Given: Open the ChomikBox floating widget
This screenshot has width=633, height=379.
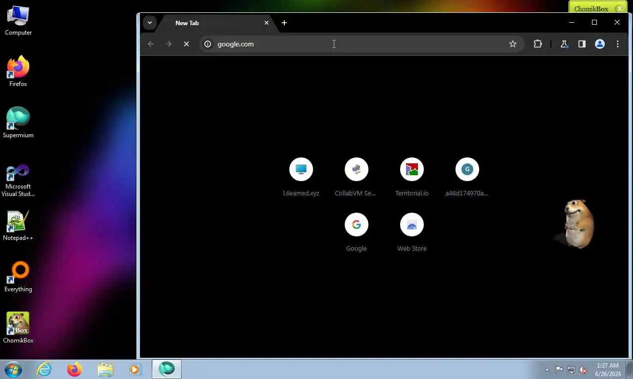Looking at the screenshot, I should [591, 8].
